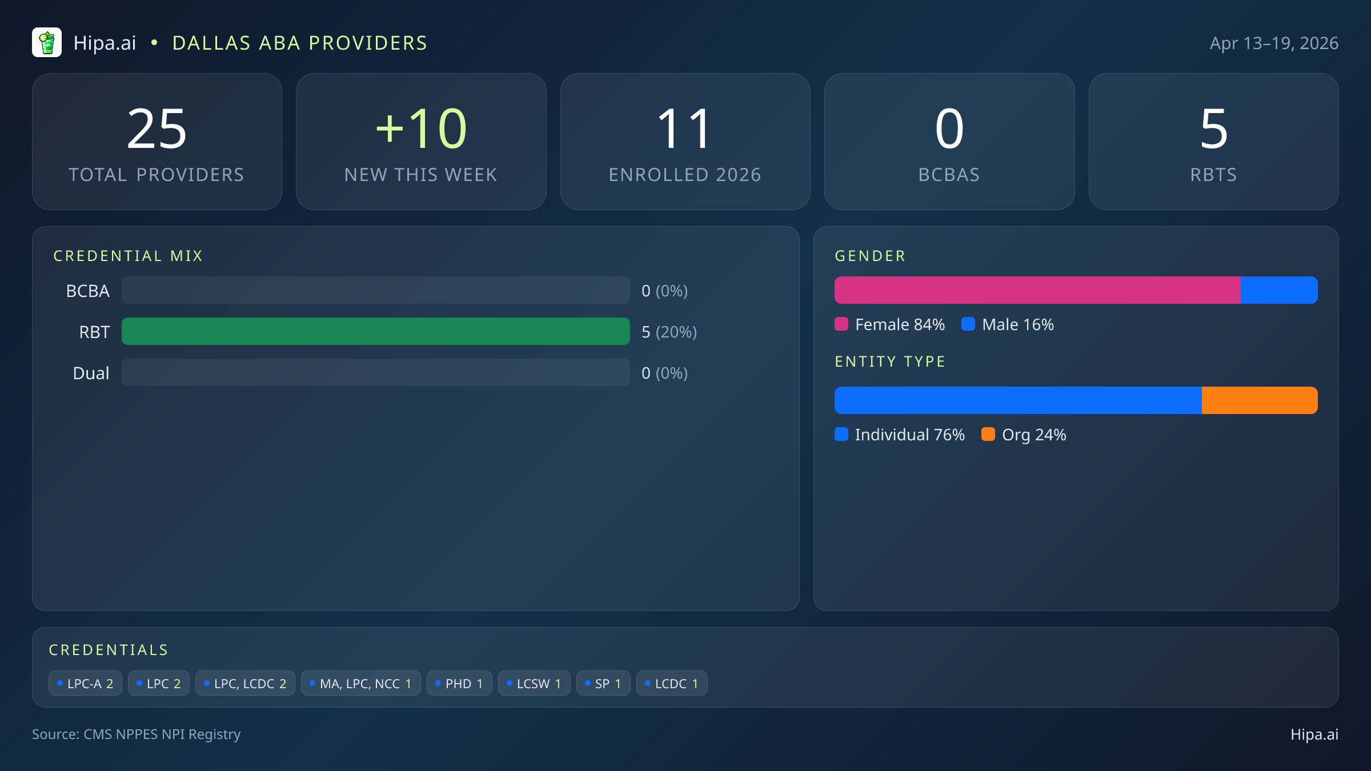Click the LCSW credential chip
The image size is (1371, 771).
coord(534,684)
